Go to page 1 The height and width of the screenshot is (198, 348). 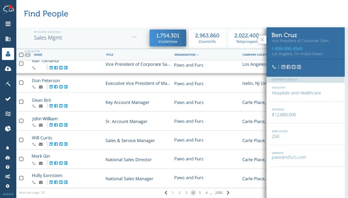(x=173, y=193)
